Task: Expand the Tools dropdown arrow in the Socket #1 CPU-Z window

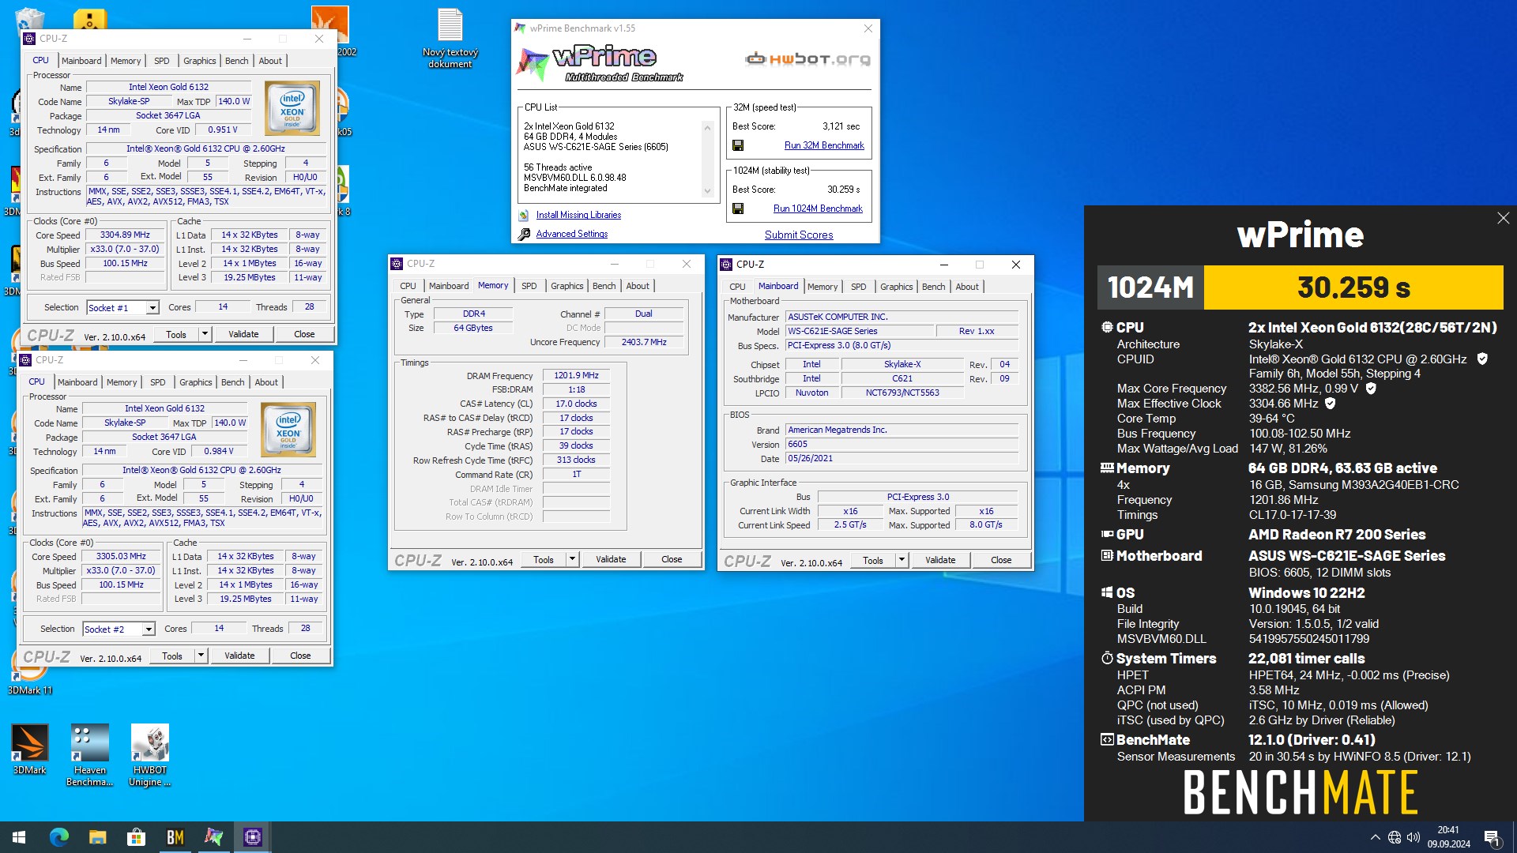Action: (x=204, y=334)
